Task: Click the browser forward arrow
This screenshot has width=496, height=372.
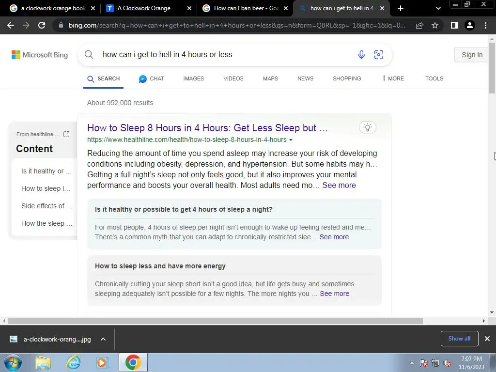Action: coord(26,25)
